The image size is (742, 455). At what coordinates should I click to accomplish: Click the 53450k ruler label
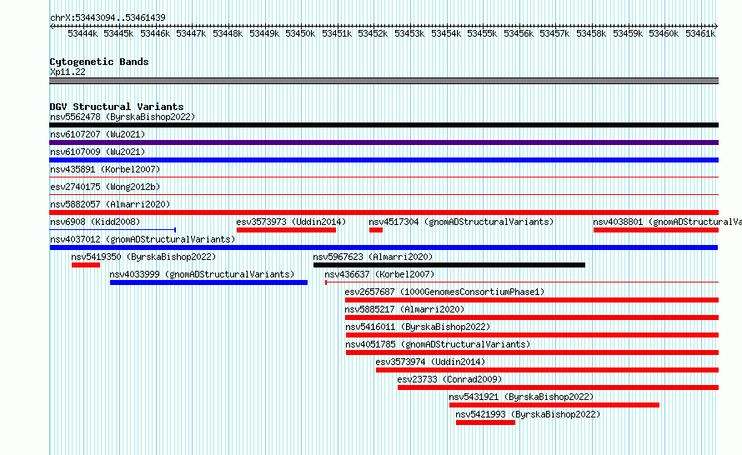(300, 33)
